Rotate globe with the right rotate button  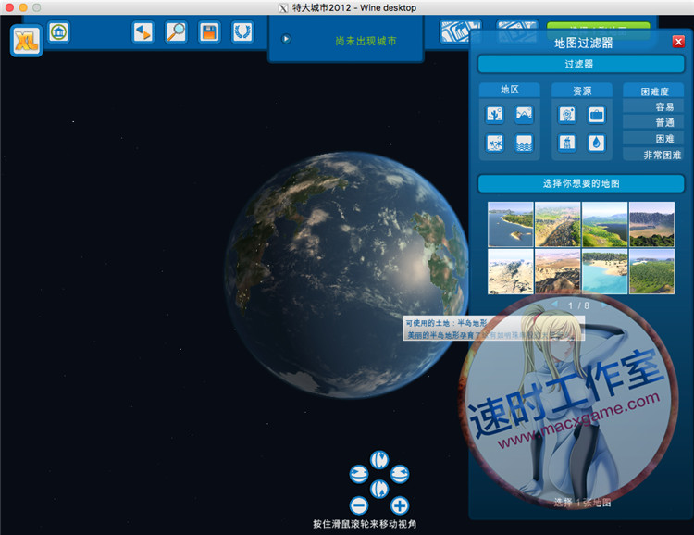400,474
